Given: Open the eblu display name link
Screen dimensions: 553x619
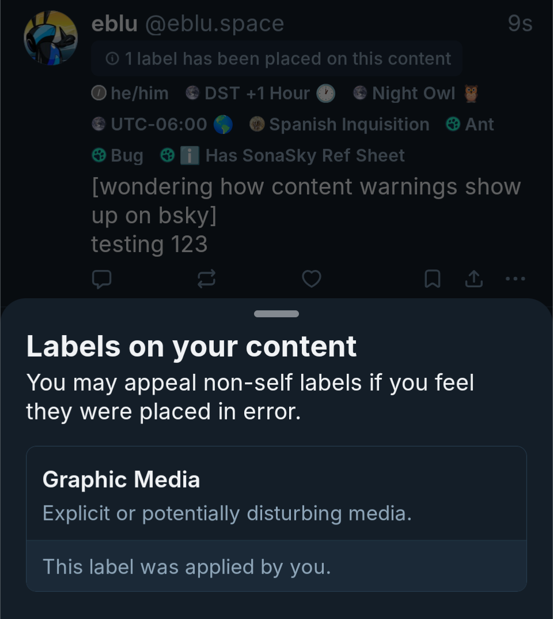Looking at the screenshot, I should click(x=115, y=24).
